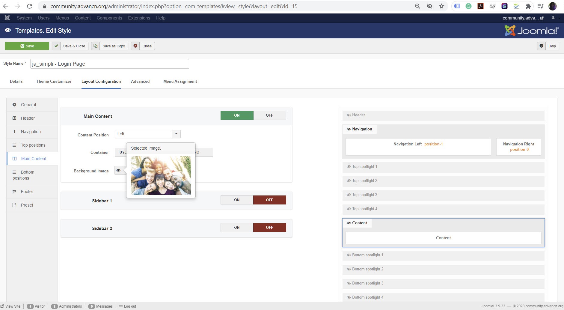
Task: Open the Users menu
Action: (x=43, y=18)
